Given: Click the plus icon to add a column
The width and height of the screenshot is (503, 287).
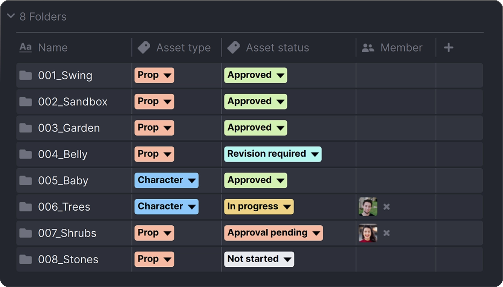Looking at the screenshot, I should point(448,48).
